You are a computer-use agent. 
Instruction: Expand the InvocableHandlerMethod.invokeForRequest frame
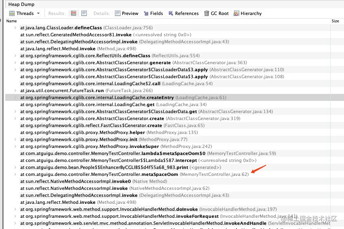click(x=15, y=216)
